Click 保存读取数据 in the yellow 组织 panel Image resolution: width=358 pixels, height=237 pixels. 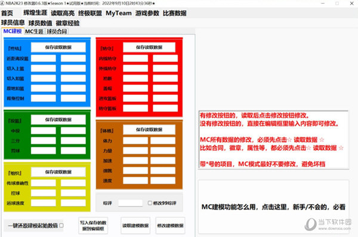pyautogui.click(x=58, y=172)
